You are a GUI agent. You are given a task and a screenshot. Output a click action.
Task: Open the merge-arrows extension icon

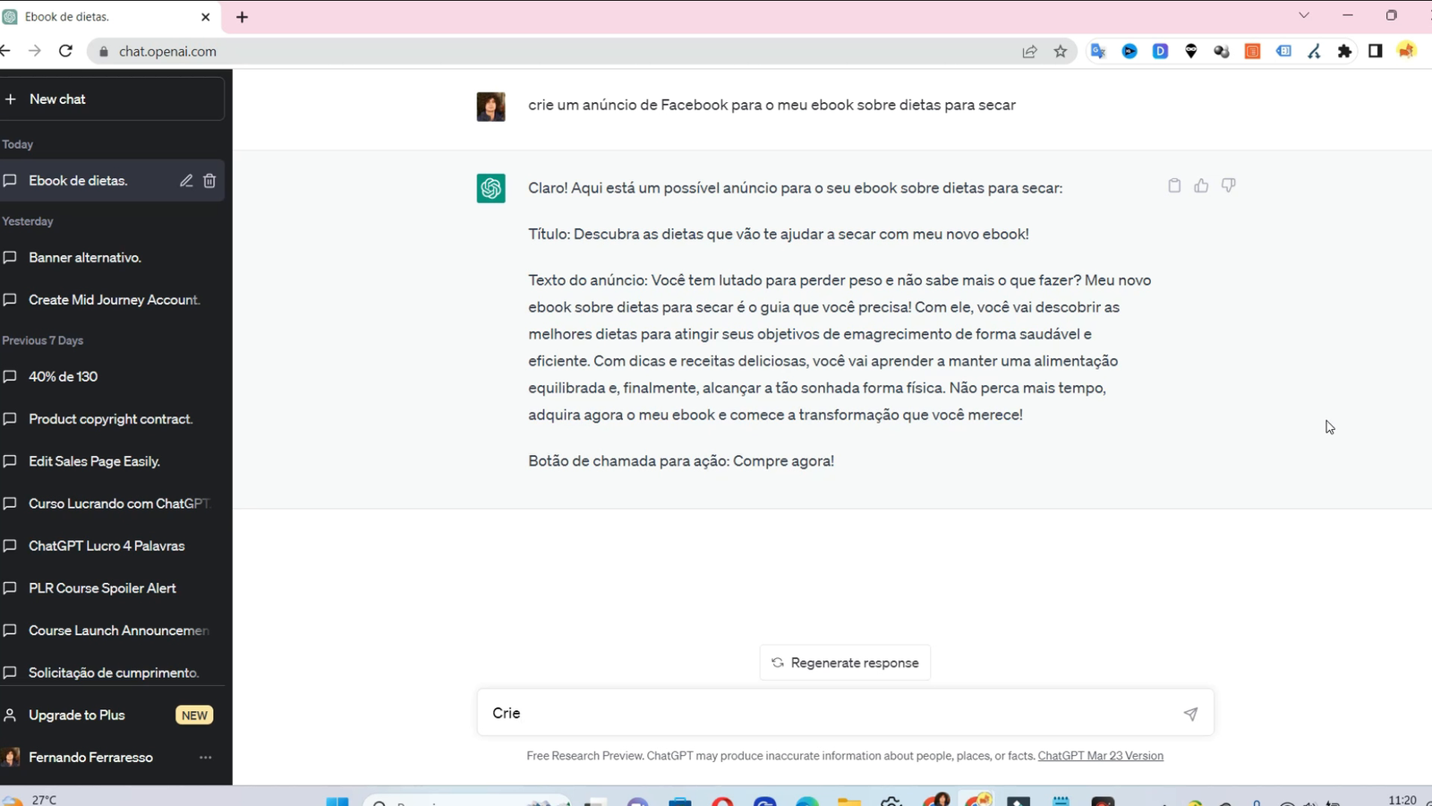coord(1314,52)
